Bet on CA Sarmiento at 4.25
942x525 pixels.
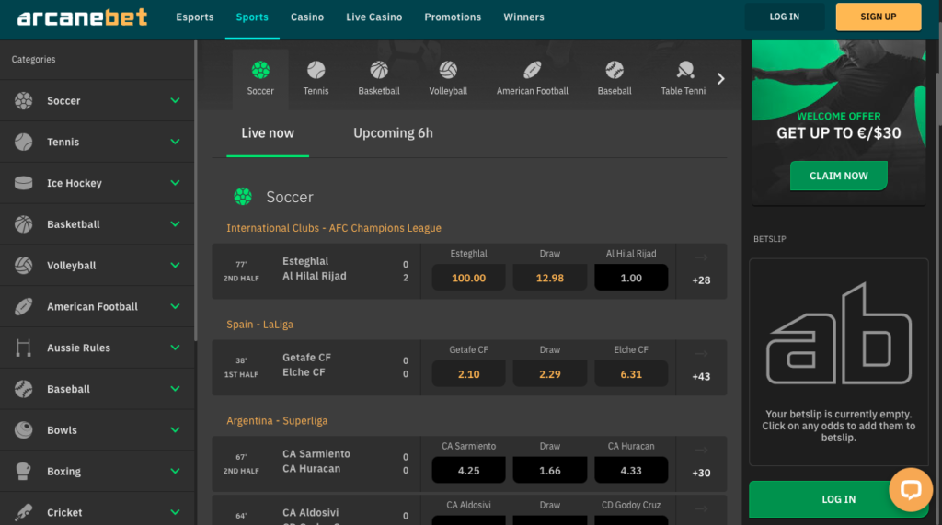point(468,471)
